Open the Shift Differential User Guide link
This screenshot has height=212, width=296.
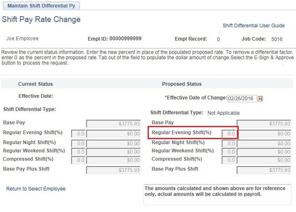tap(254, 25)
